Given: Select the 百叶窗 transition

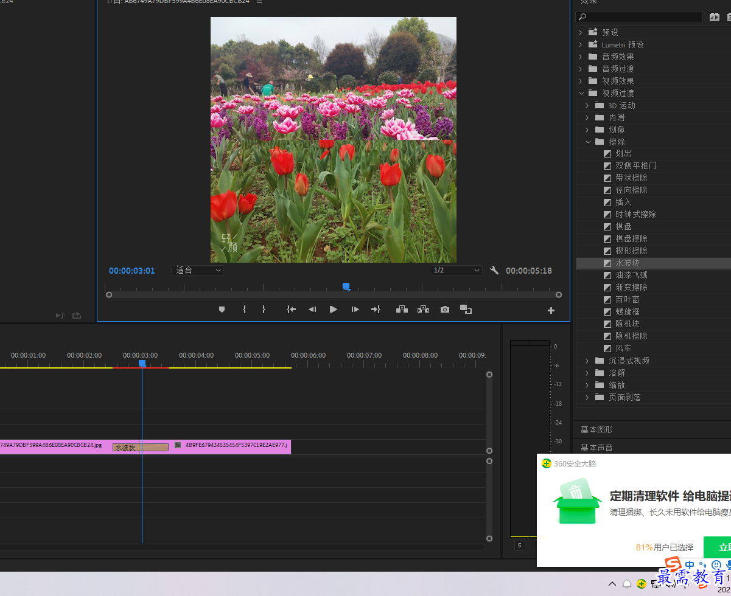Looking at the screenshot, I should point(627,300).
